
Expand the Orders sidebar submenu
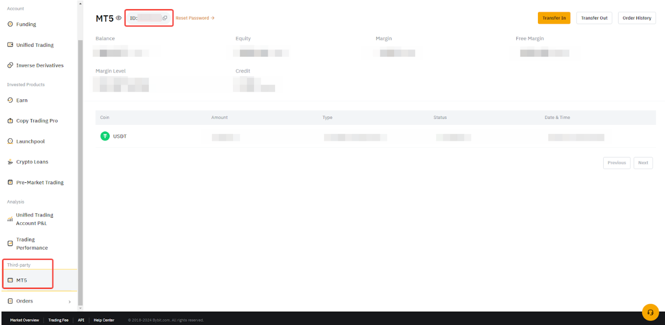69,301
